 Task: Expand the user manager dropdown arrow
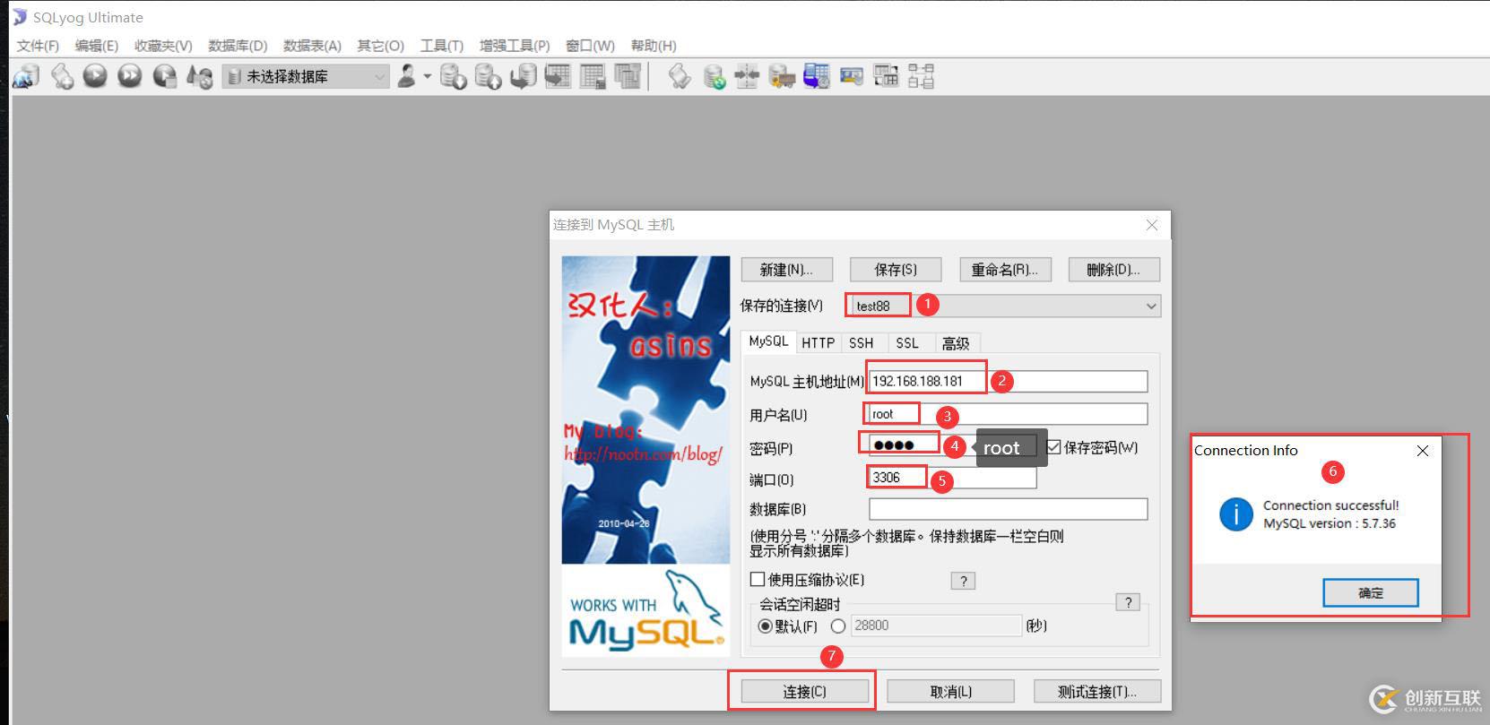pyautogui.click(x=427, y=77)
